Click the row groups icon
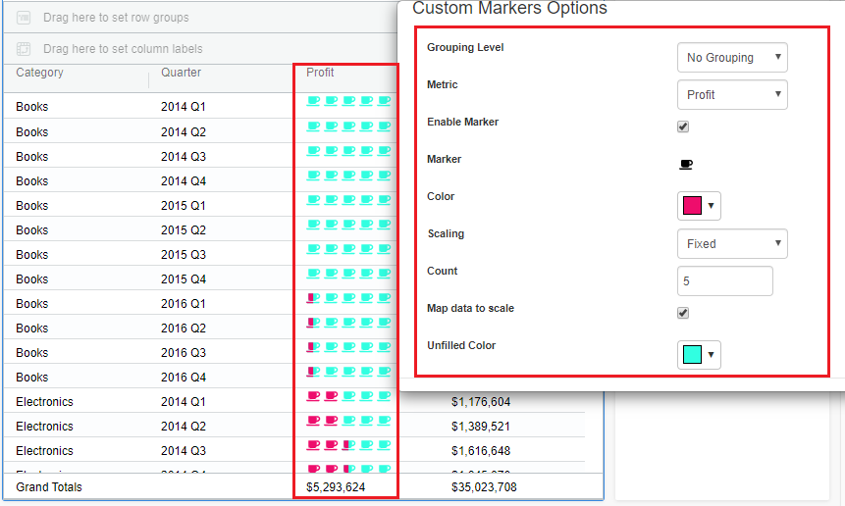 (24, 18)
